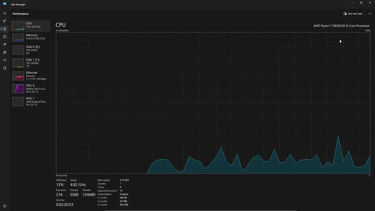Image resolution: width=375 pixels, height=211 pixels.
Task: Open the Services page icon
Action: [x=5, y=68]
